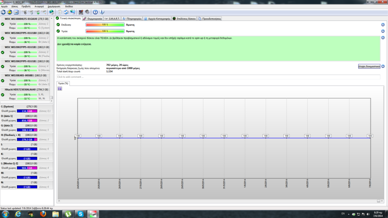Click the blue question mark toolbar icon
This screenshot has height=218, width=388.
95,12
